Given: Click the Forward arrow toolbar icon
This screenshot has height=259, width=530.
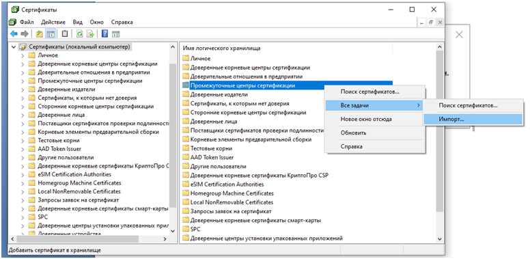Looking at the screenshot, I should click(x=25, y=33).
